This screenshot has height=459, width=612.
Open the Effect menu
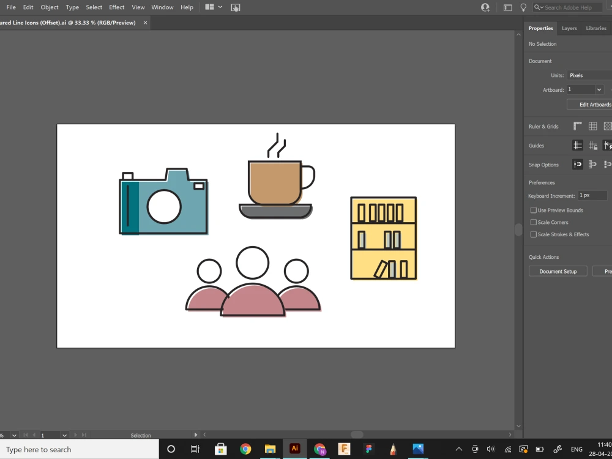117,7
